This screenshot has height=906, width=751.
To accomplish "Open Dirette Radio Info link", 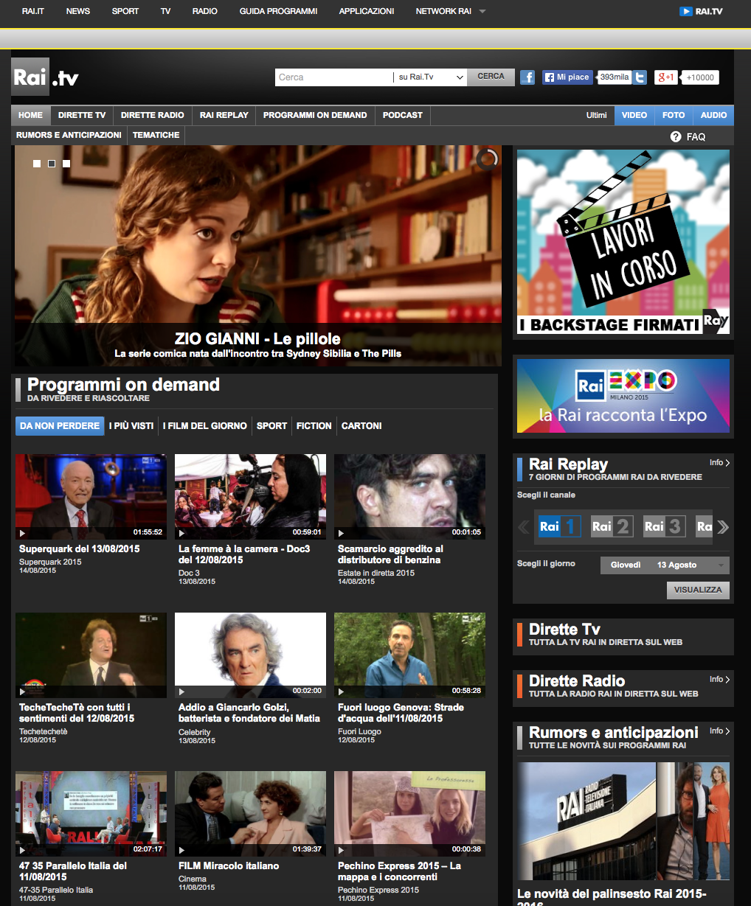I will point(720,680).
